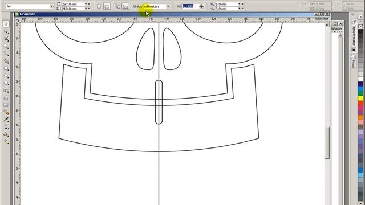Select the Pick tool in toolbox
365x205 pixels.
(6, 24)
